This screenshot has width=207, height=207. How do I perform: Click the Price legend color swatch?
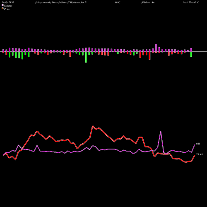(2, 9)
